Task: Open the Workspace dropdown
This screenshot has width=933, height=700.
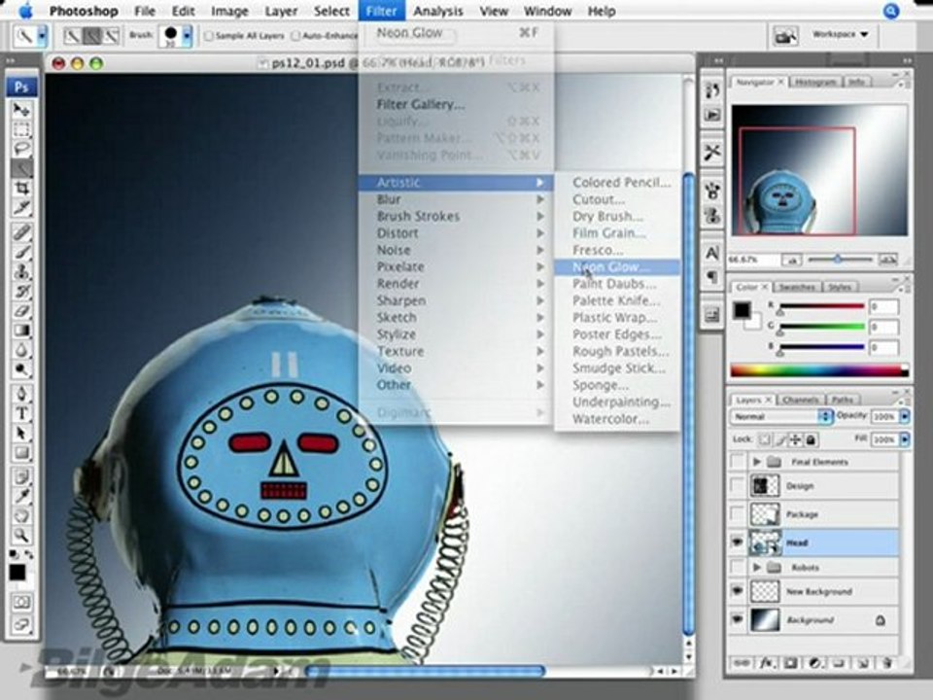Action: [x=840, y=35]
